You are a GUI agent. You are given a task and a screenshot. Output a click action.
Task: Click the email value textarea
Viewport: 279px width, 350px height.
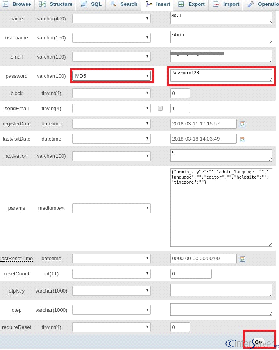[x=221, y=56]
